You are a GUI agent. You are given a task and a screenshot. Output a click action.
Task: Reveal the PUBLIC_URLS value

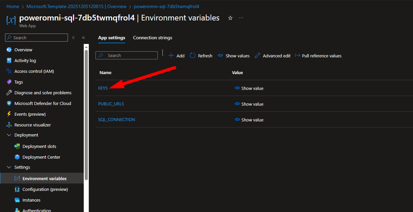249,104
